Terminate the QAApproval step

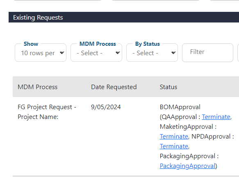216,117
